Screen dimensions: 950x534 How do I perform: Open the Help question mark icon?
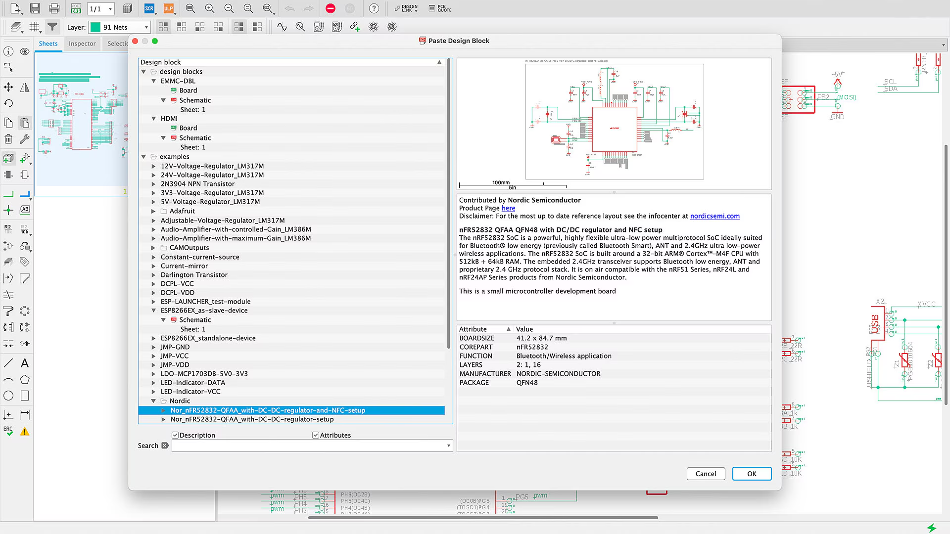[x=374, y=8]
